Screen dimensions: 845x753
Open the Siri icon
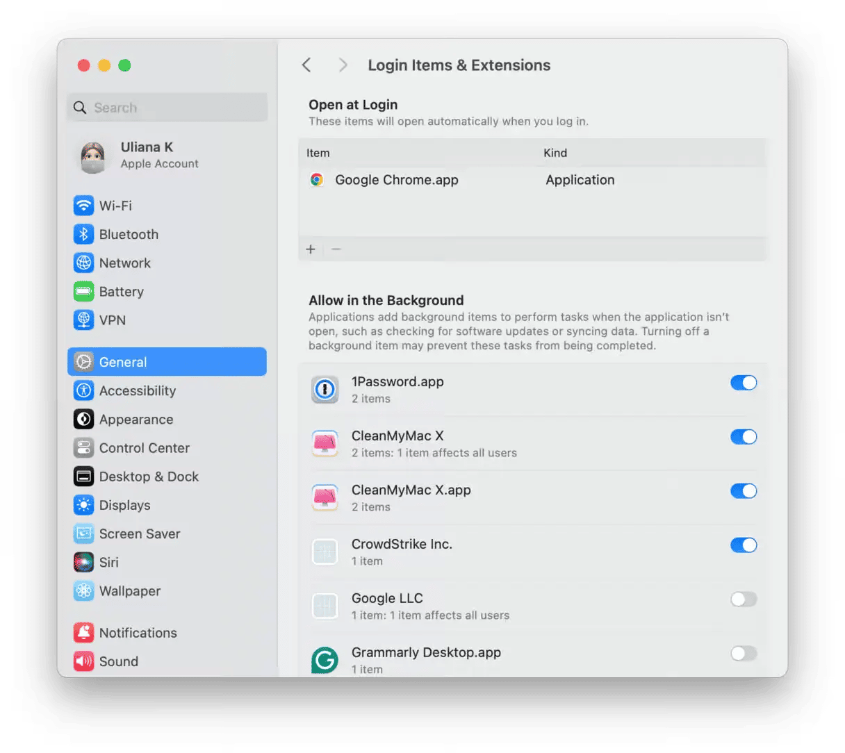(83, 562)
